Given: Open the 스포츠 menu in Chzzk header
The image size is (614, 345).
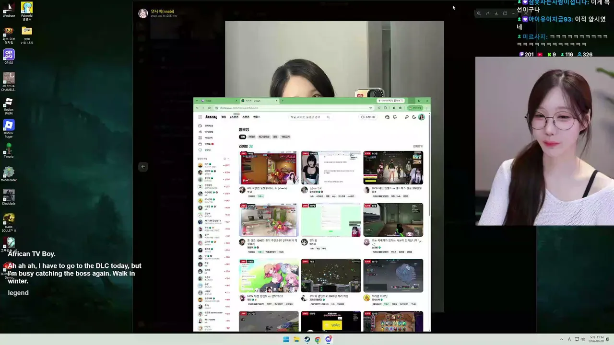Looking at the screenshot, I should [246, 117].
